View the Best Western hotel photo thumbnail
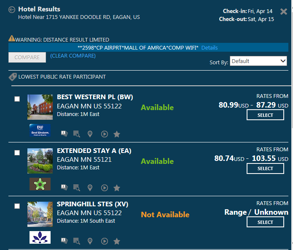The height and width of the screenshot is (250, 293). pyautogui.click(x=40, y=107)
